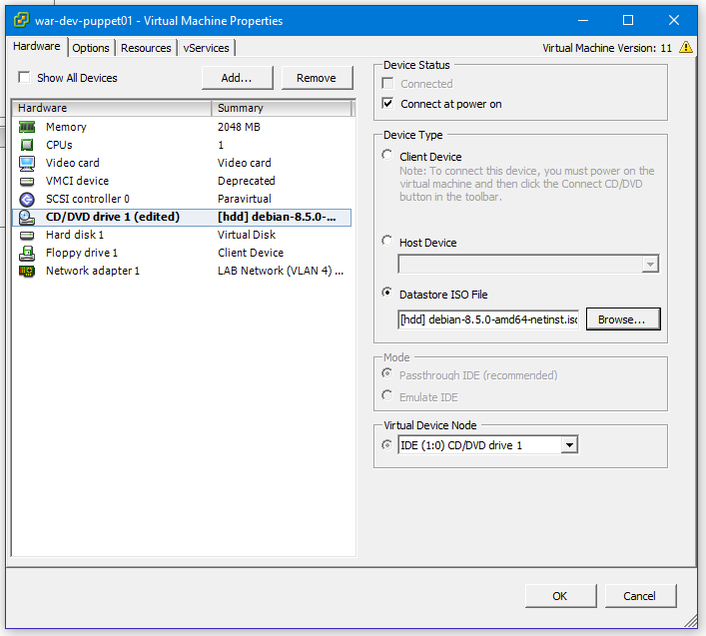Click the LAB Network (VLAN 4) summary

281,271
